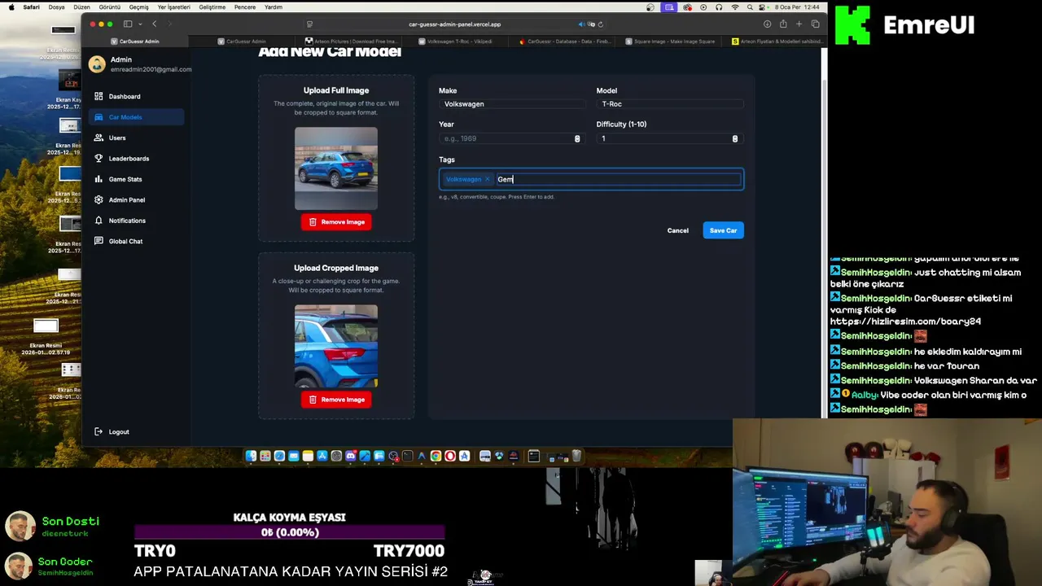This screenshot has width=1042, height=586.
Task: Open the Geliştirme menu
Action: coord(212,7)
